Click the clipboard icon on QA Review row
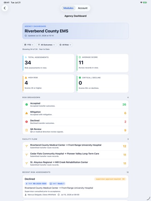This screenshot has width=151, height=201. (x=26, y=130)
